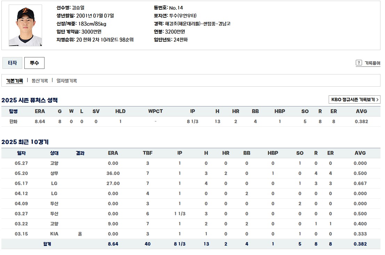Click the 홀 result in 03.15 row
Viewport: 385px width, 255px height.
[x=80, y=234]
